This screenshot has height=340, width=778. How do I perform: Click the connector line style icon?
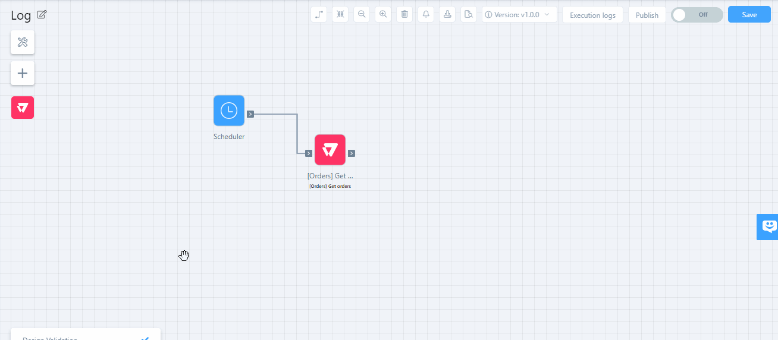click(x=319, y=15)
